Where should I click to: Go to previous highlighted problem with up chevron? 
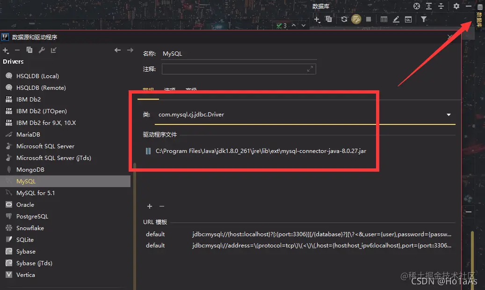(294, 25)
